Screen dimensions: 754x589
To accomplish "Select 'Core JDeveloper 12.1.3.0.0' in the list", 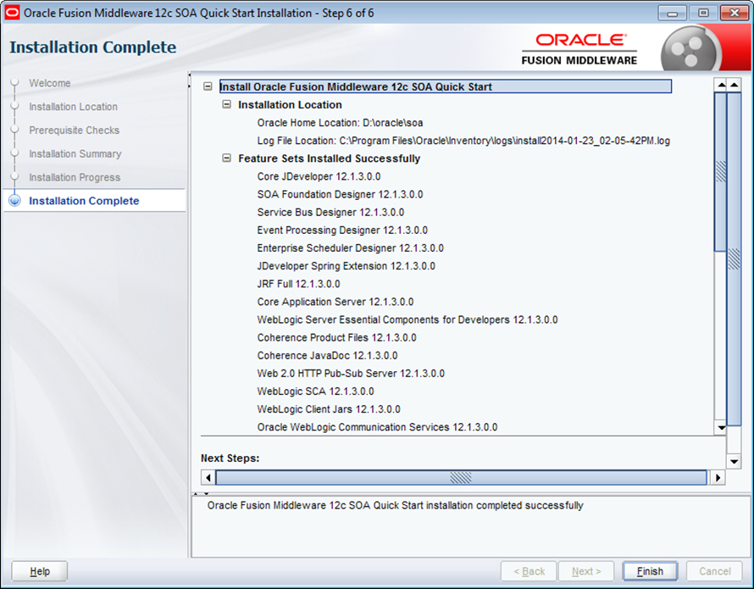I will (x=319, y=176).
